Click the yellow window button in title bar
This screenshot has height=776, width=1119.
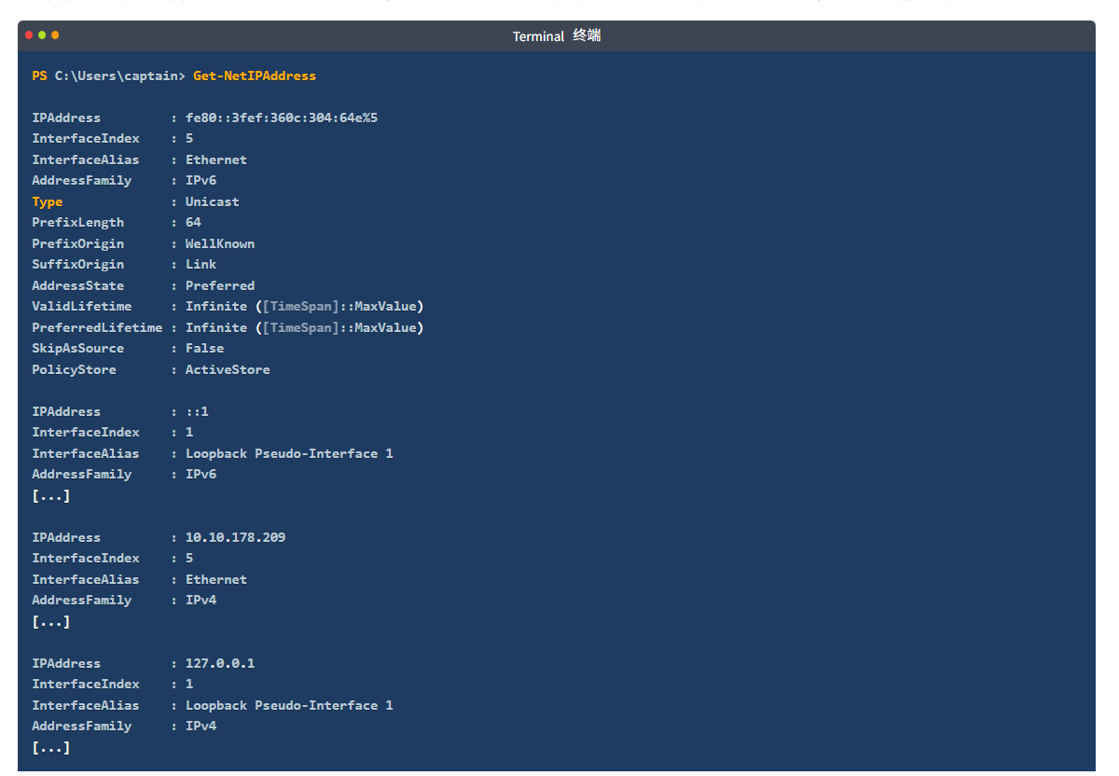(x=55, y=35)
